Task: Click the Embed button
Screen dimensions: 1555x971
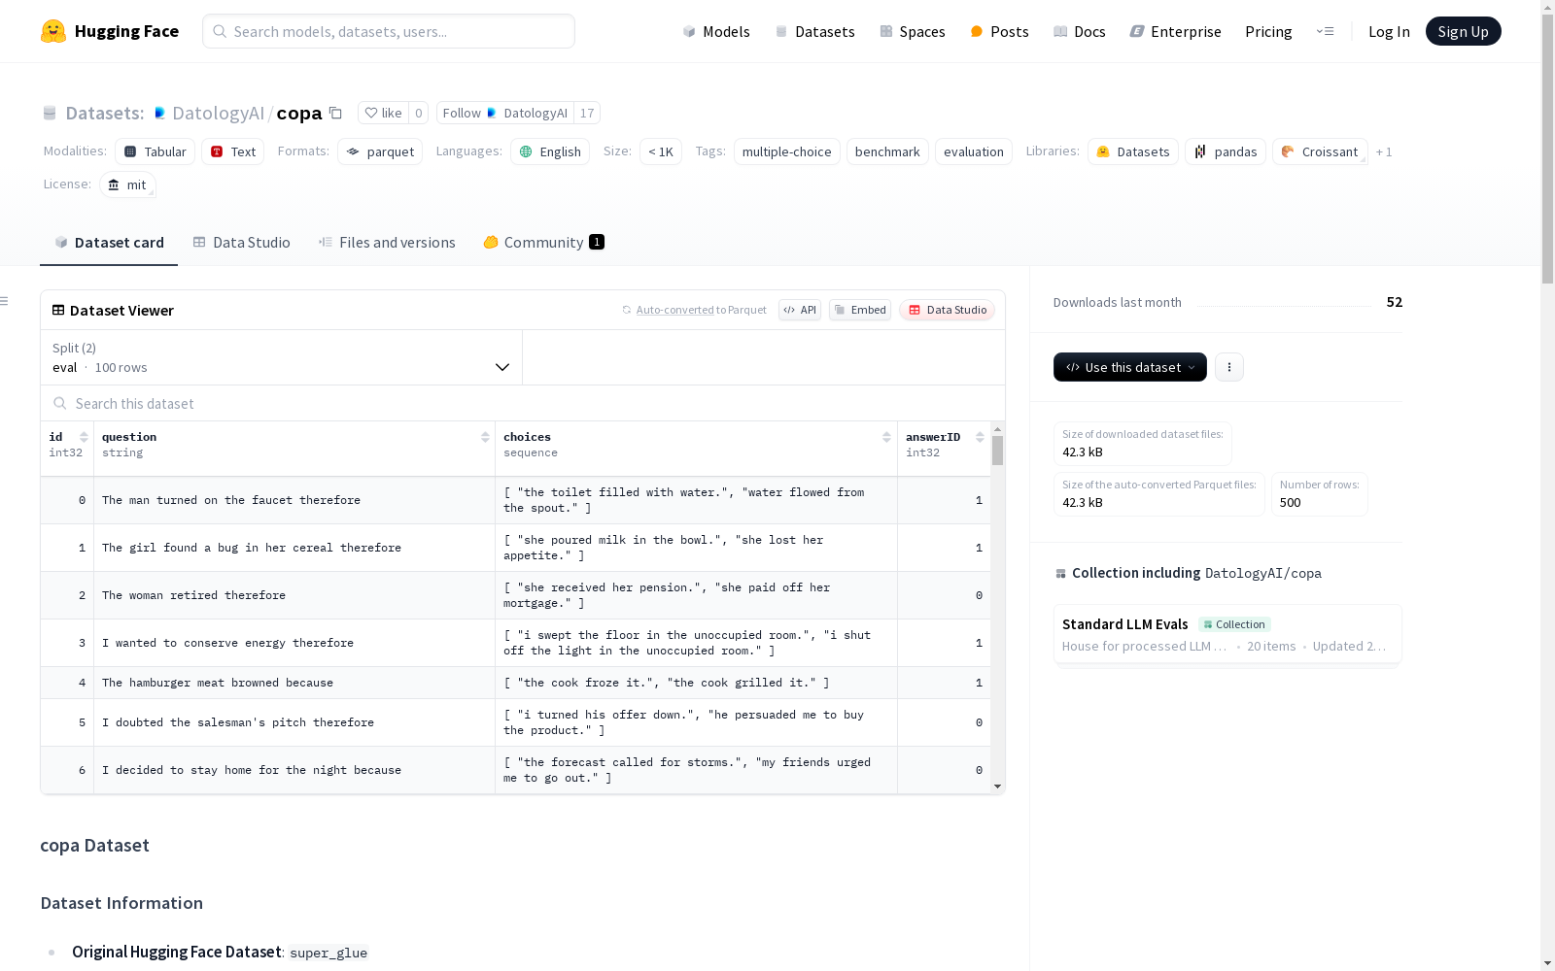Action: (860, 310)
